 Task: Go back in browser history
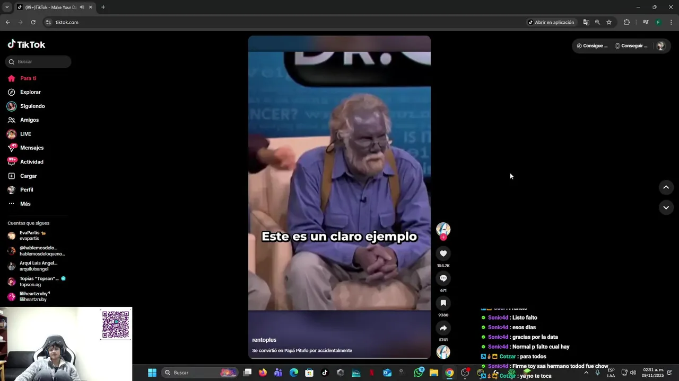pos(7,22)
